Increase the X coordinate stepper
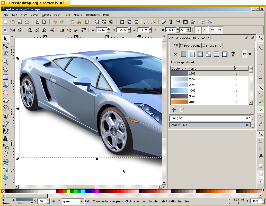Screen dimensions: 266x206 point(109,29)
